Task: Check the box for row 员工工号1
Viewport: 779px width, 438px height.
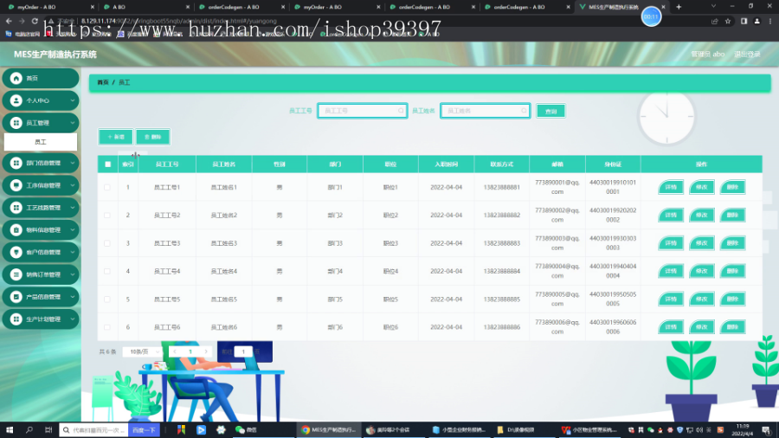Action: (x=107, y=187)
